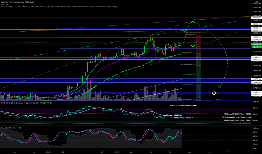Screen dimensions: 262x154
Task: Click the red risk zone of the position tool
Action: pos(198,45)
